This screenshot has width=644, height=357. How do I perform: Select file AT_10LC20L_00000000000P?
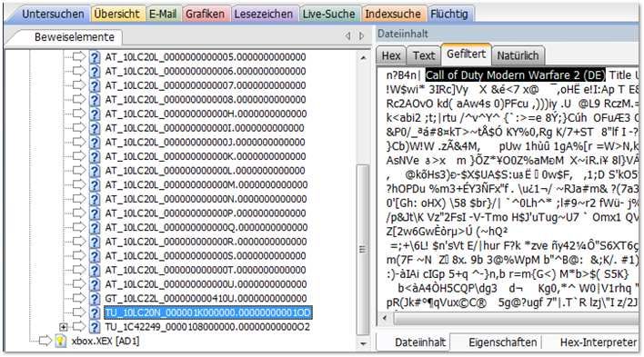206,213
